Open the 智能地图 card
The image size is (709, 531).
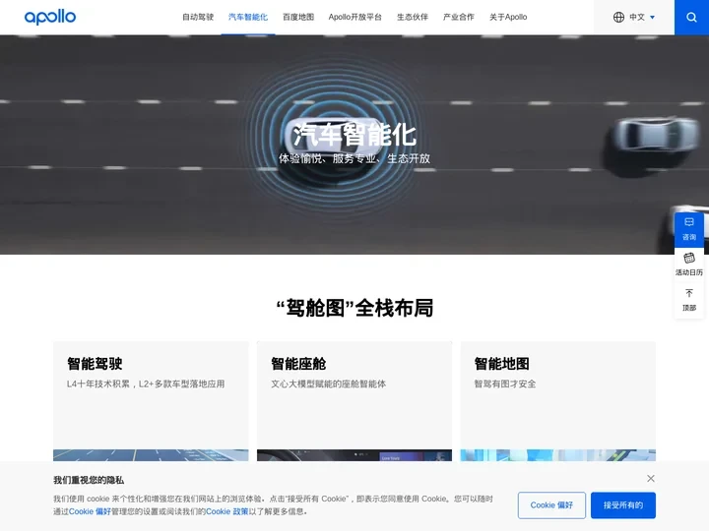pyautogui.click(x=558, y=401)
